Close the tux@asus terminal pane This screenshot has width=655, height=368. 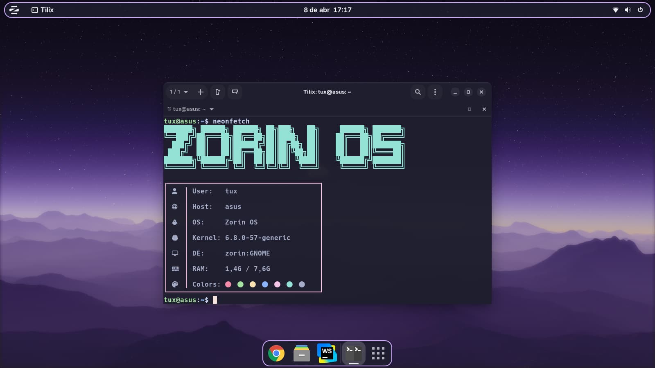coord(484,109)
